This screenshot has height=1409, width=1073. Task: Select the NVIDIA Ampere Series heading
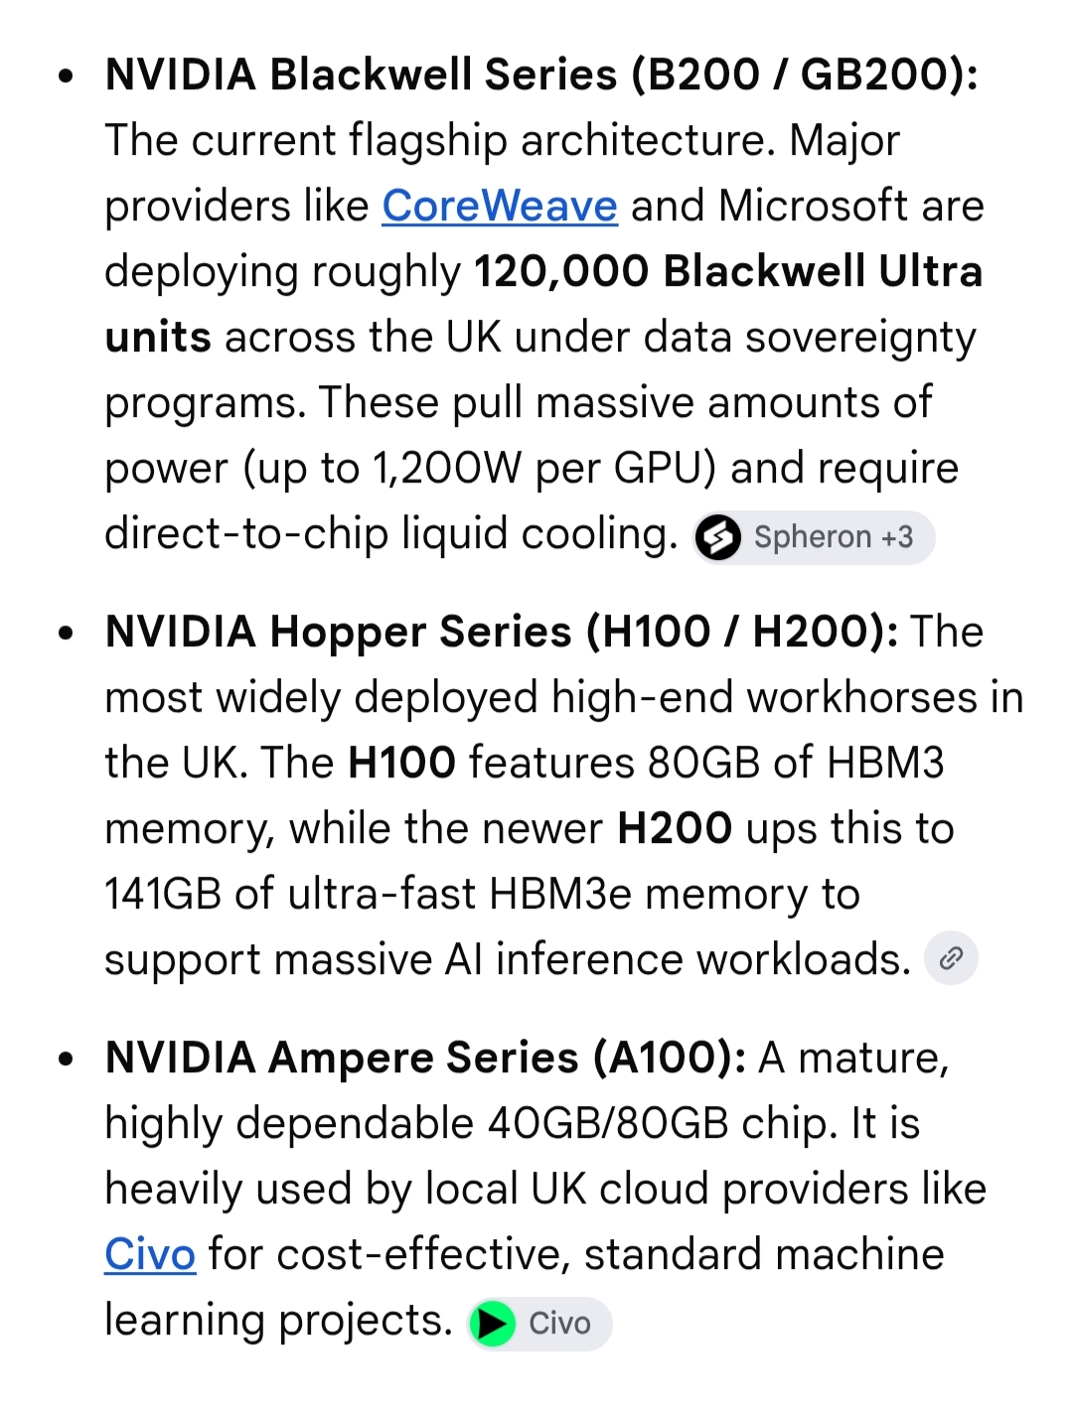425,1058
